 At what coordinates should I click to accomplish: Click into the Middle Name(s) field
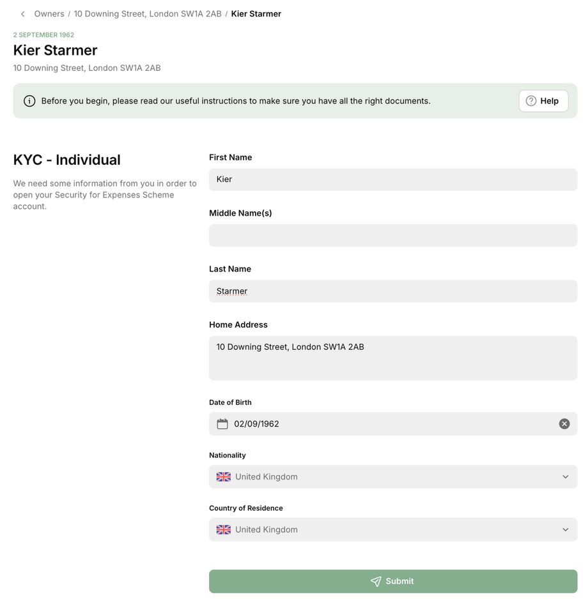click(x=392, y=236)
